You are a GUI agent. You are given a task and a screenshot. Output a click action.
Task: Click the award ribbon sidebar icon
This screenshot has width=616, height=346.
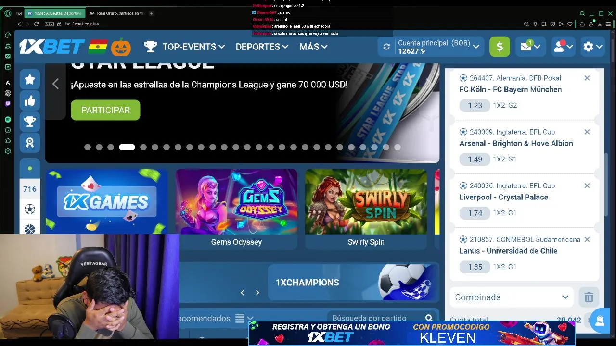30,143
